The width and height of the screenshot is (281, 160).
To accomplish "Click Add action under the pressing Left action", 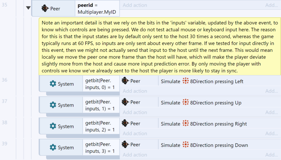I will click(135, 91).
